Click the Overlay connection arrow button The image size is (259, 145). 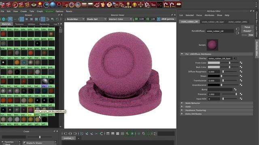235,58
